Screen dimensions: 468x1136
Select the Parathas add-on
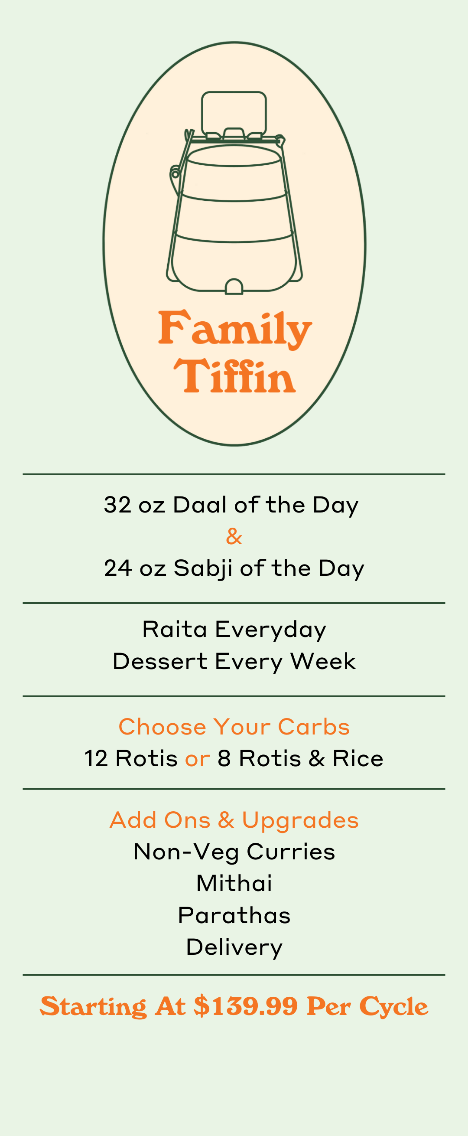tap(234, 915)
